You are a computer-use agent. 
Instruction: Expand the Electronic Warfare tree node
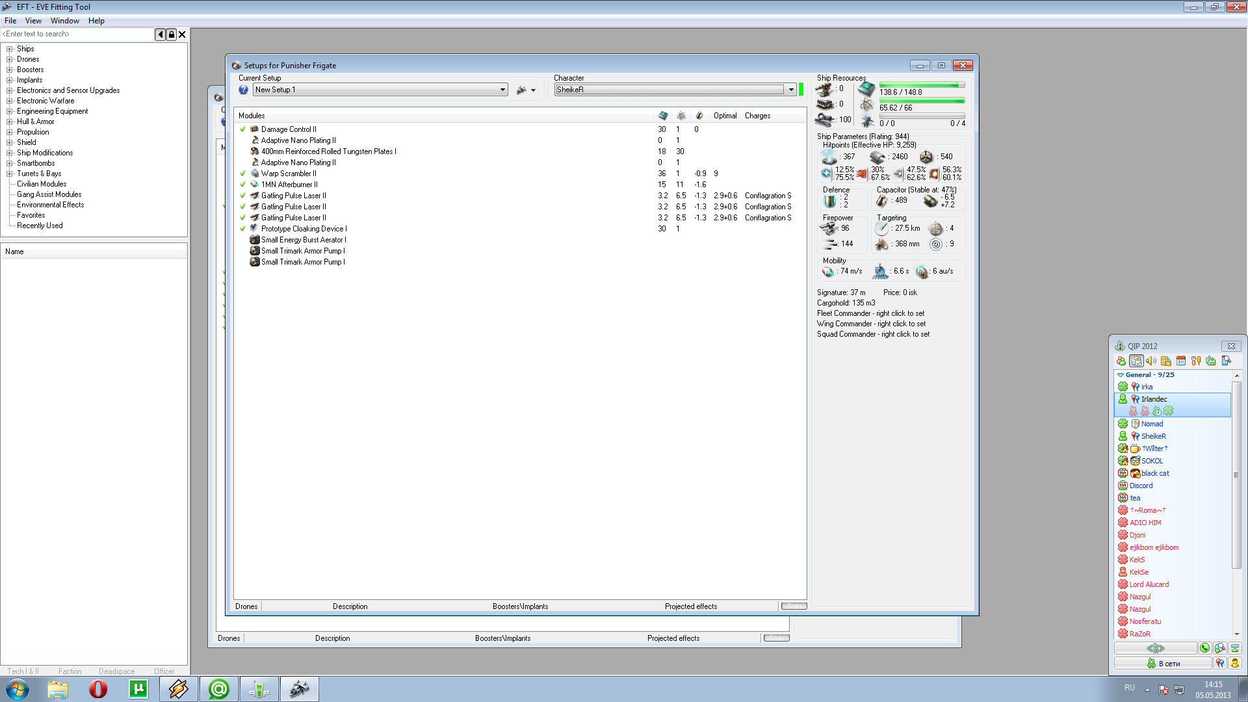coord(10,101)
